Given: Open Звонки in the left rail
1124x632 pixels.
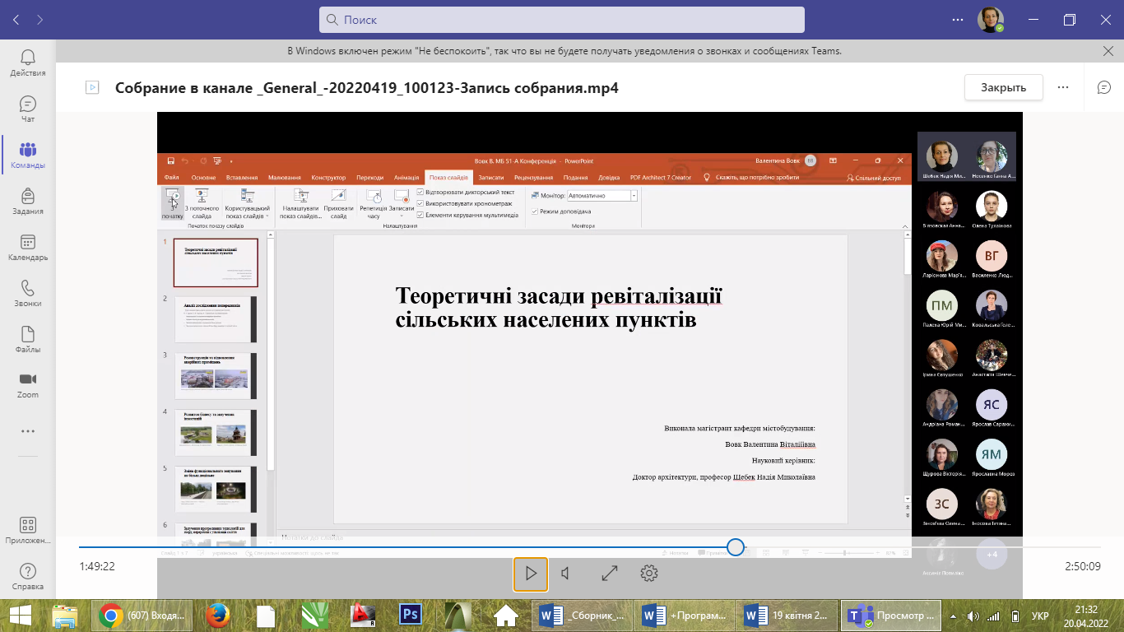Looking at the screenshot, I should [x=27, y=293].
